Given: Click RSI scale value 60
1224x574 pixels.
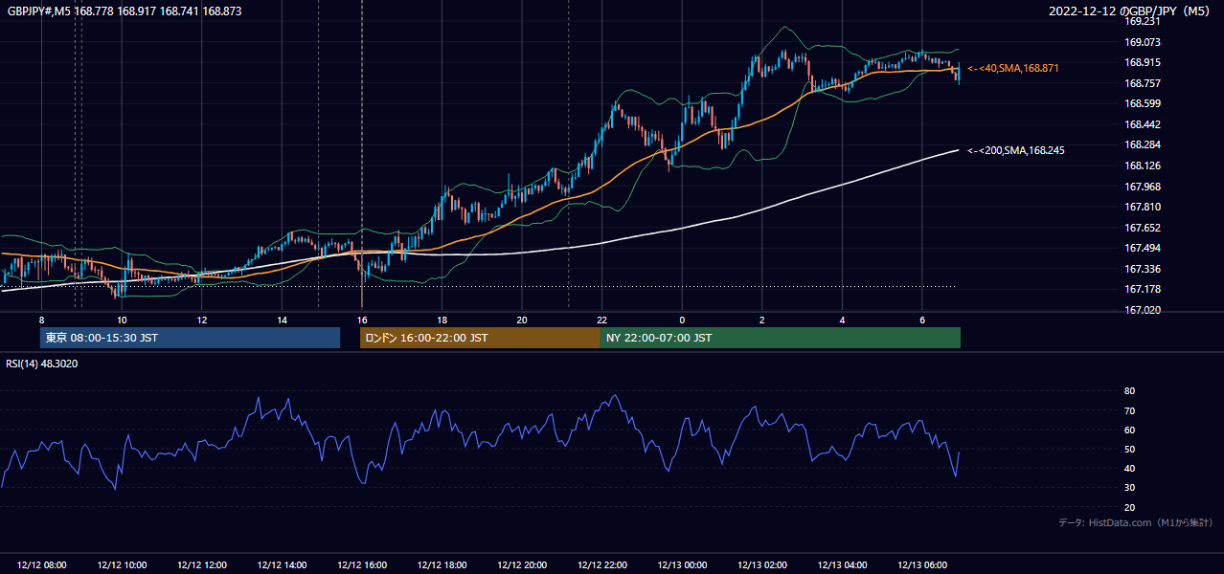Looking at the screenshot, I should coord(1129,430).
